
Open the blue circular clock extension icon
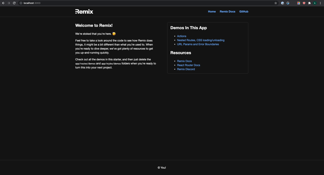click(282, 3)
